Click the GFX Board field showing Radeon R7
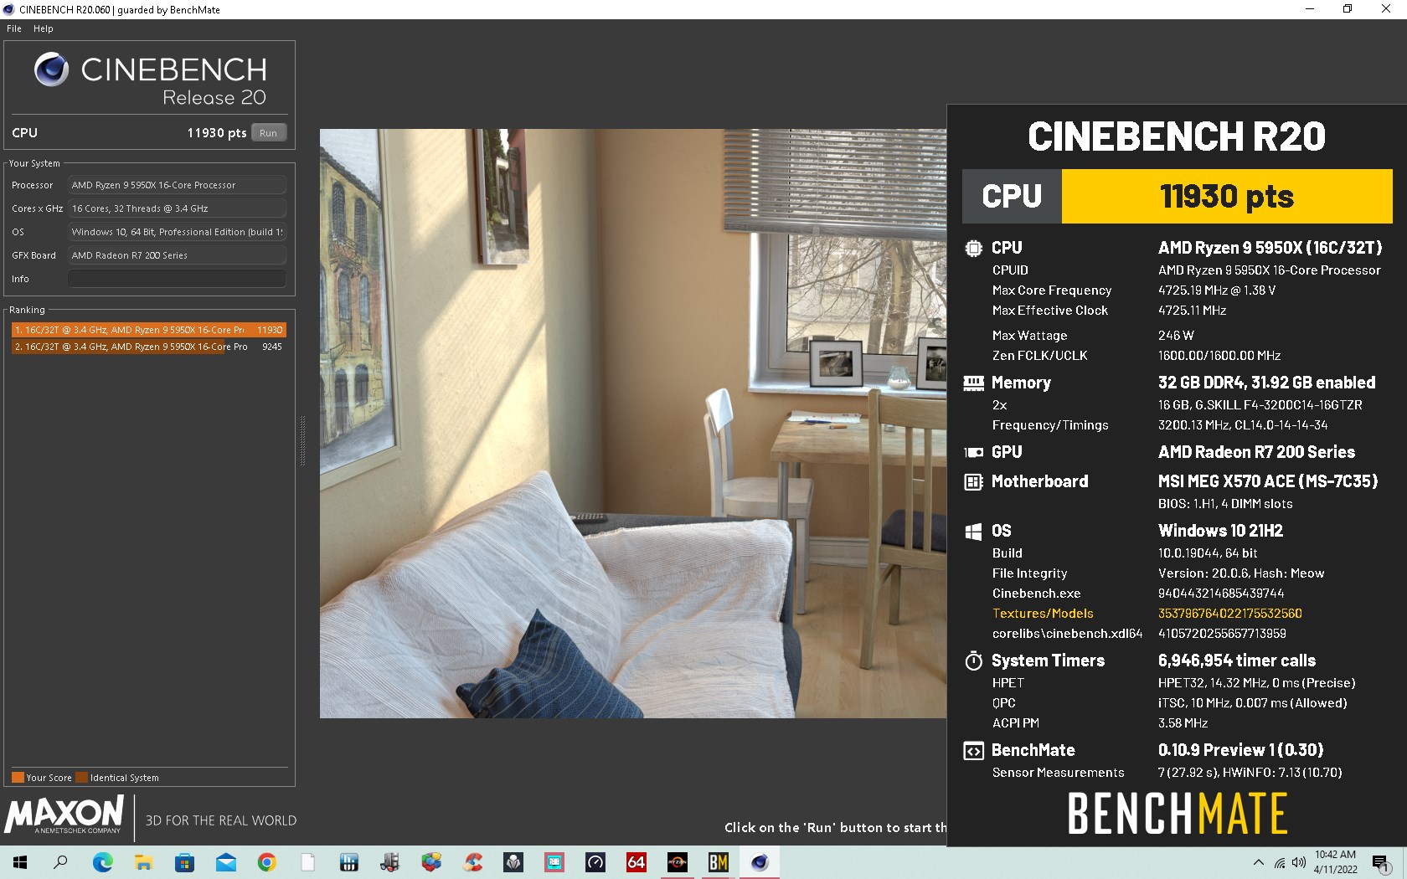This screenshot has height=879, width=1407. point(177,255)
